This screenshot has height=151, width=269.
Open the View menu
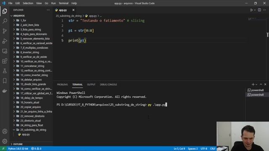pyautogui.click(x=39, y=3)
